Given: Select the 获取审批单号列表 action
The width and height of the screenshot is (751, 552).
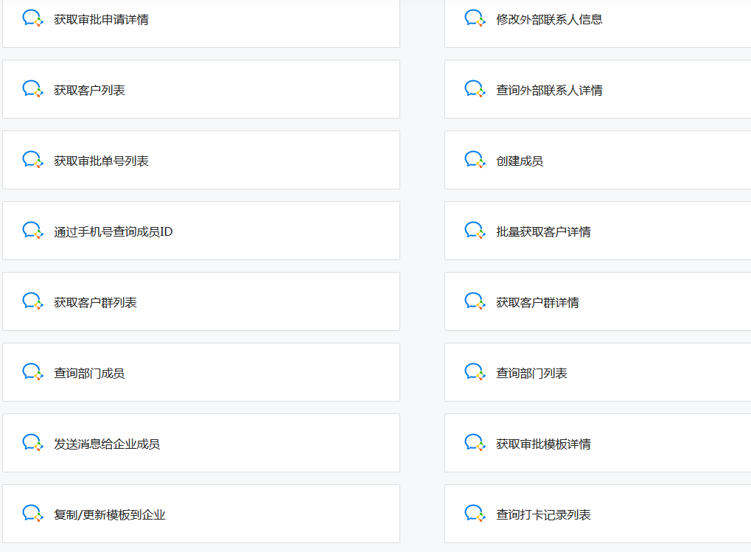Looking at the screenshot, I should (201, 160).
